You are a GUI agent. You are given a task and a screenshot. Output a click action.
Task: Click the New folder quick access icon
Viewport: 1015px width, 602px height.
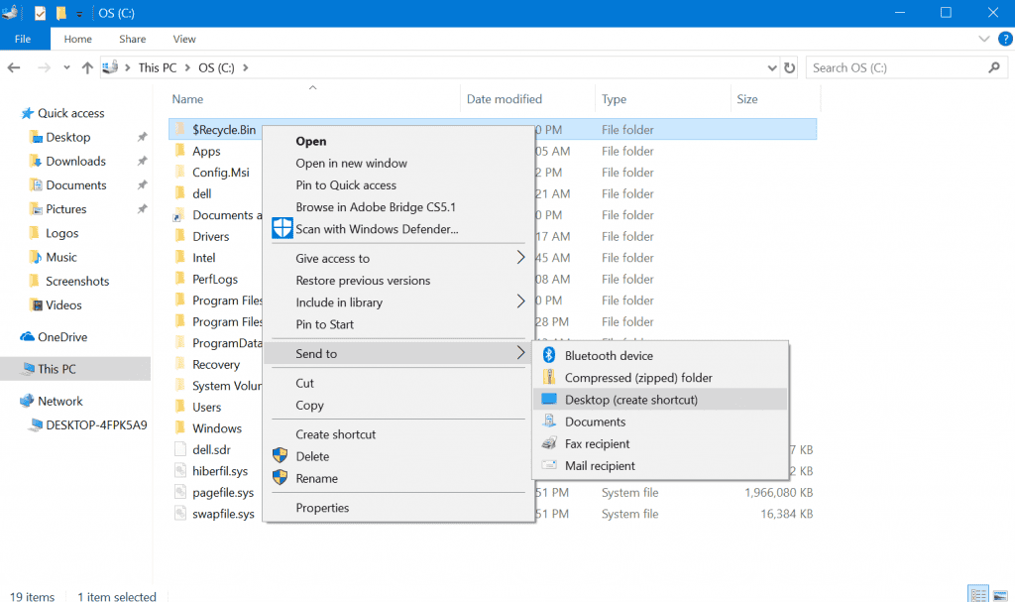pyautogui.click(x=60, y=13)
